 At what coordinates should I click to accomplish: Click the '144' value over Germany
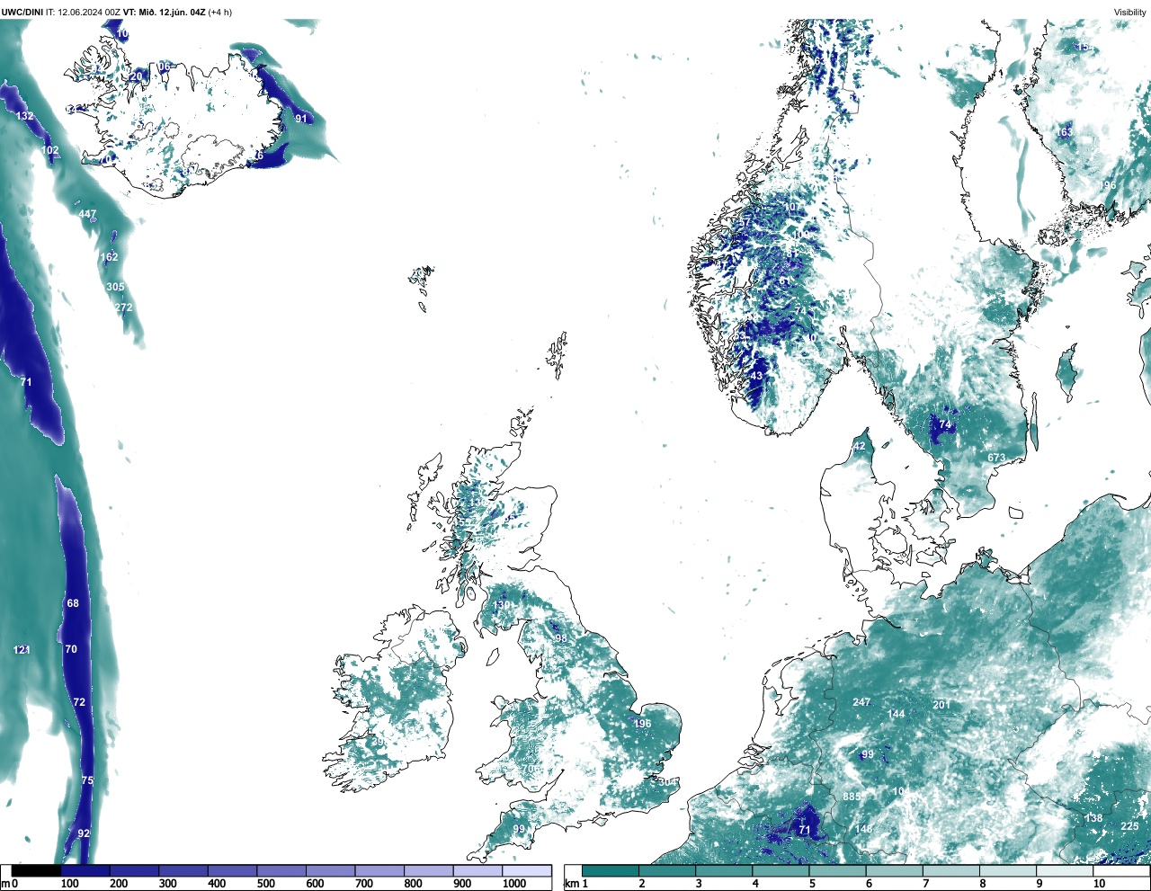coord(896,714)
